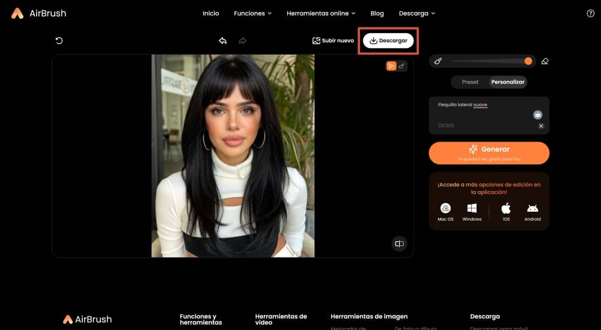Viewport: 601px width, 330px height.
Task: Redo the last edit
Action: coord(242,41)
